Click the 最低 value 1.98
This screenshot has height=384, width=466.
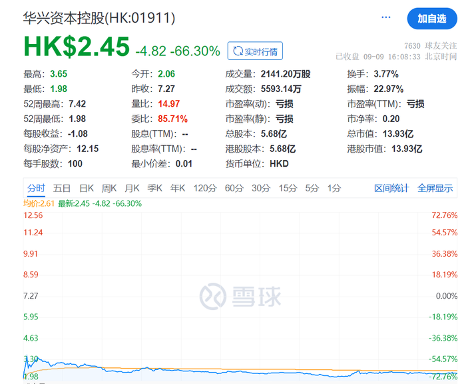coord(59,89)
